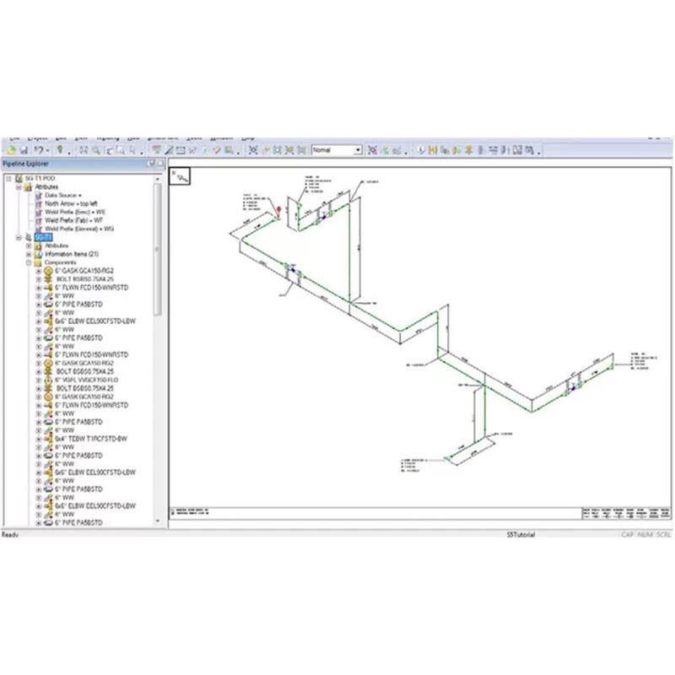
Task: Select "Weld Prefix (General) = WG" row
Action: coord(79,229)
